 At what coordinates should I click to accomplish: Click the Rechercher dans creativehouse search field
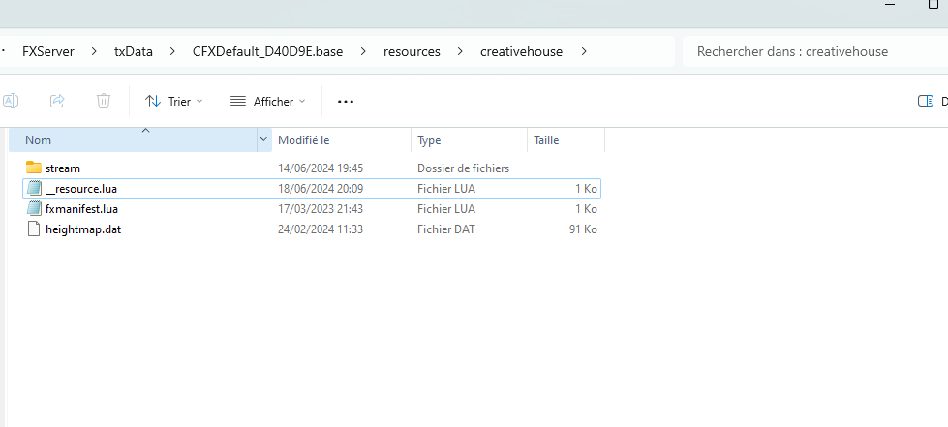pyautogui.click(x=815, y=51)
